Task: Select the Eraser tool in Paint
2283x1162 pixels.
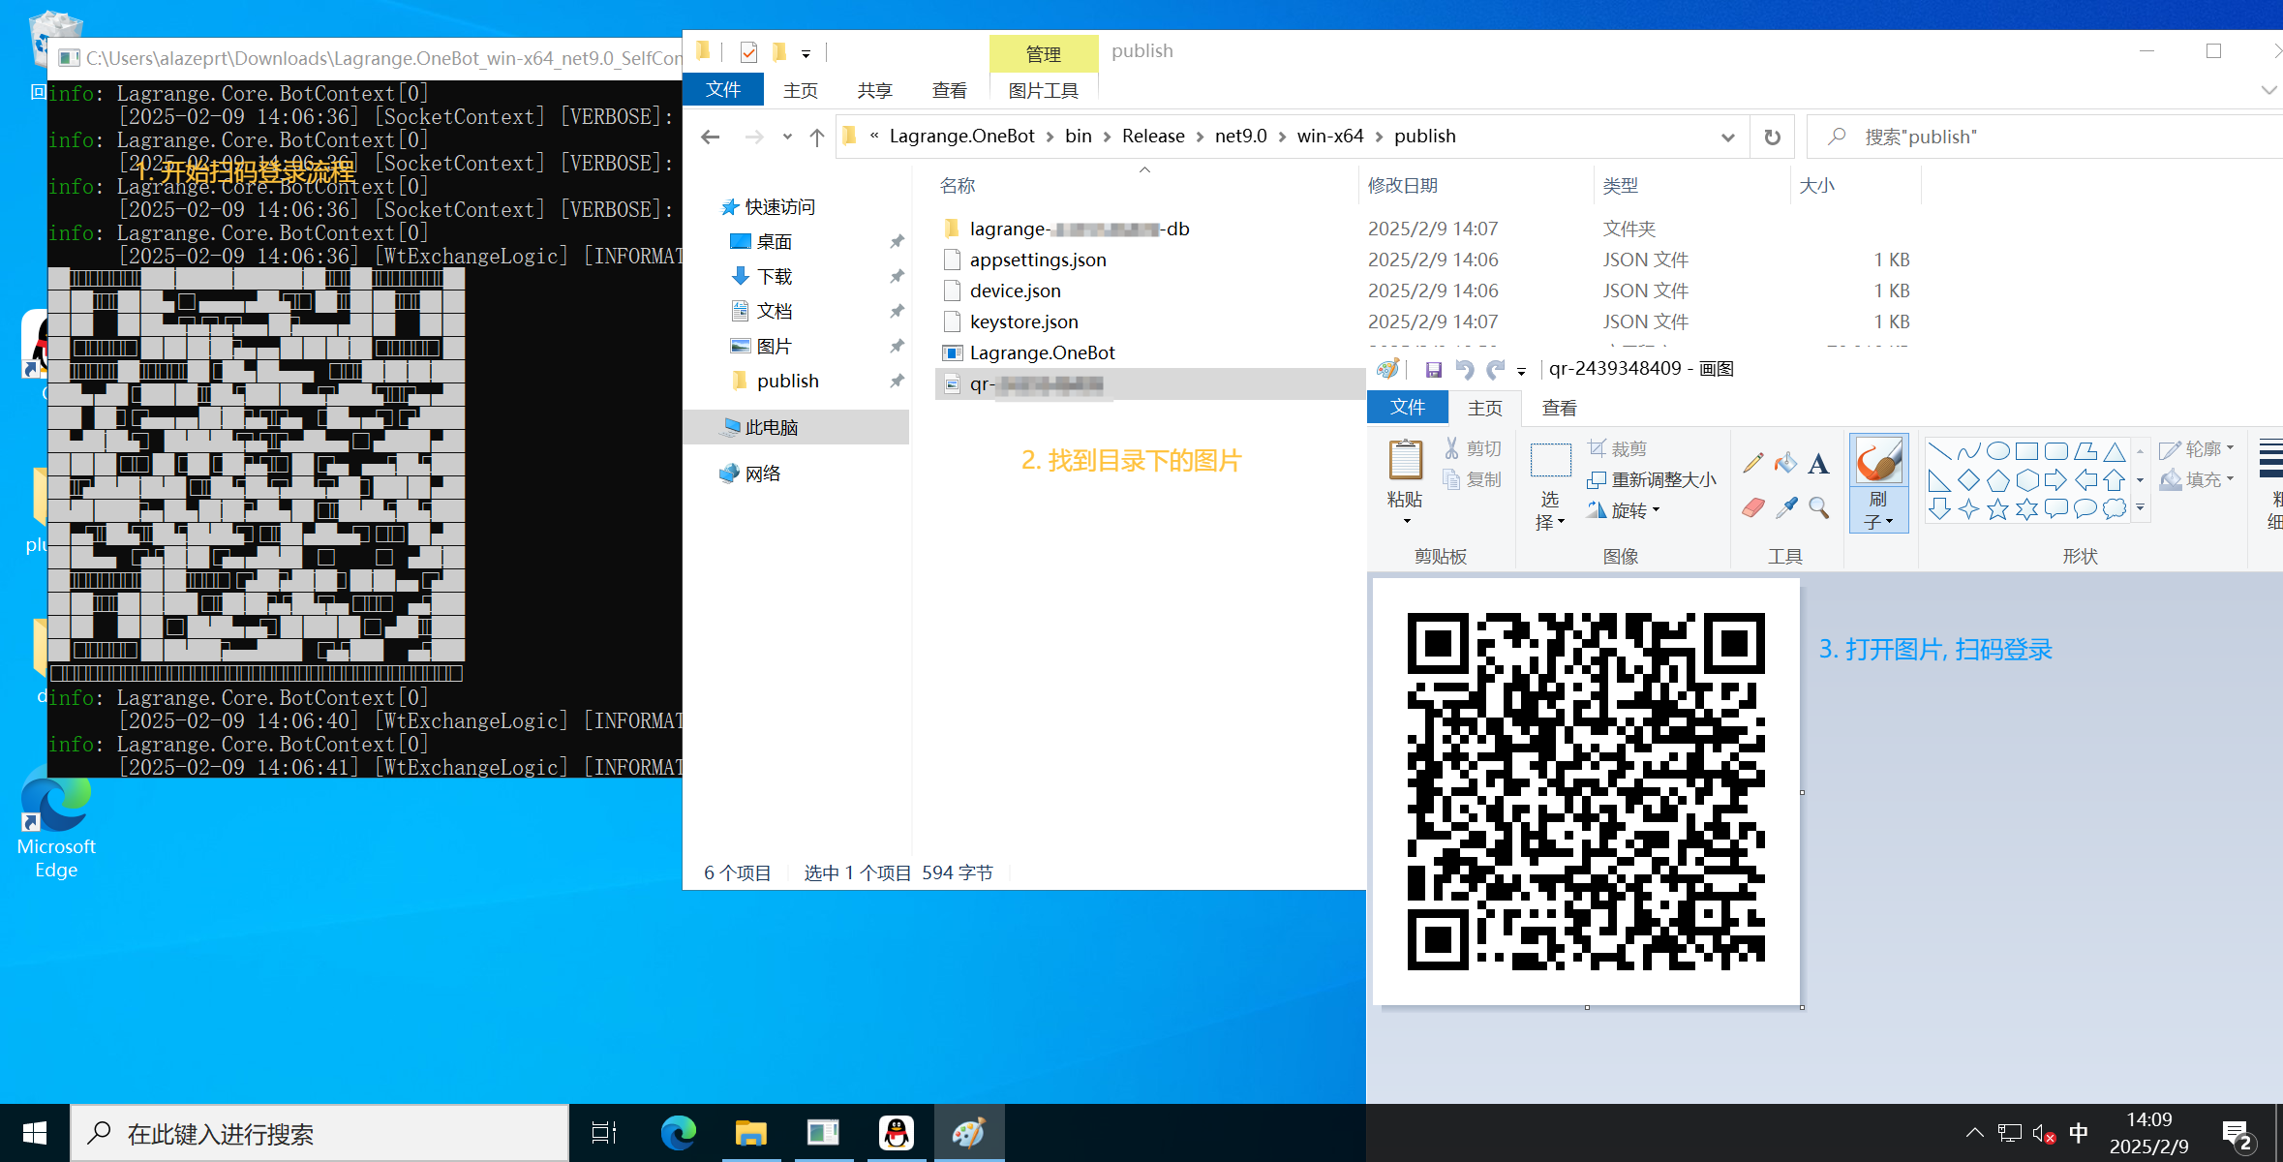Action: [x=1753, y=507]
